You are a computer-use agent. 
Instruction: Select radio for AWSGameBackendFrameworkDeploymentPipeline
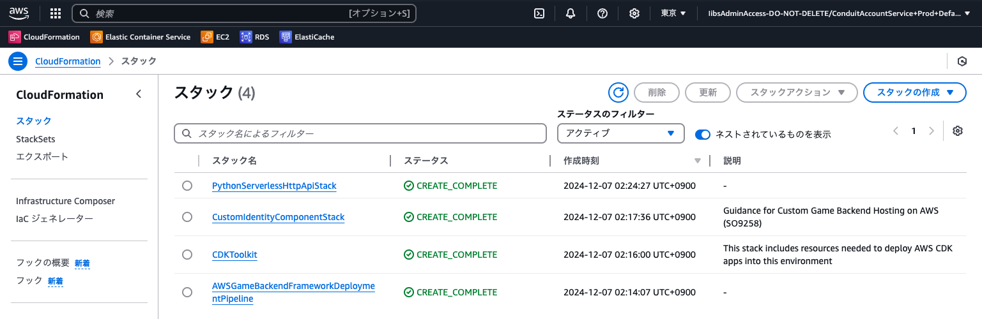pyautogui.click(x=187, y=292)
